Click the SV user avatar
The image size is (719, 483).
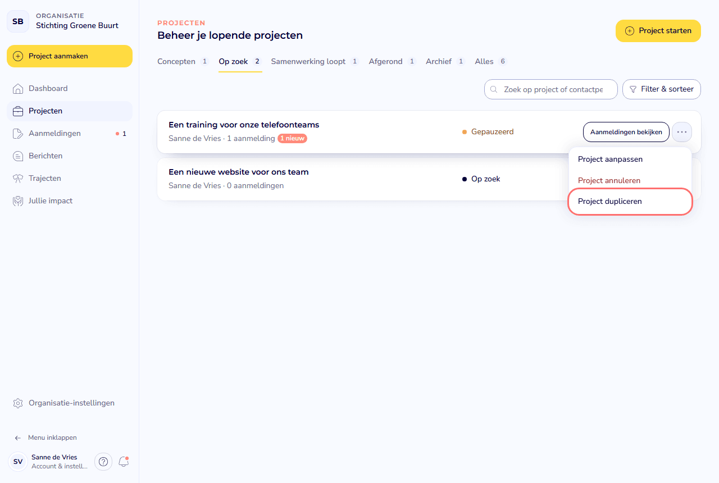[x=18, y=462]
